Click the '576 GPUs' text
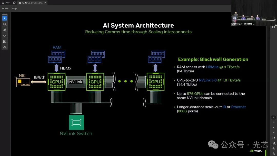The width and height of the screenshot is (277, 156). [195, 94]
